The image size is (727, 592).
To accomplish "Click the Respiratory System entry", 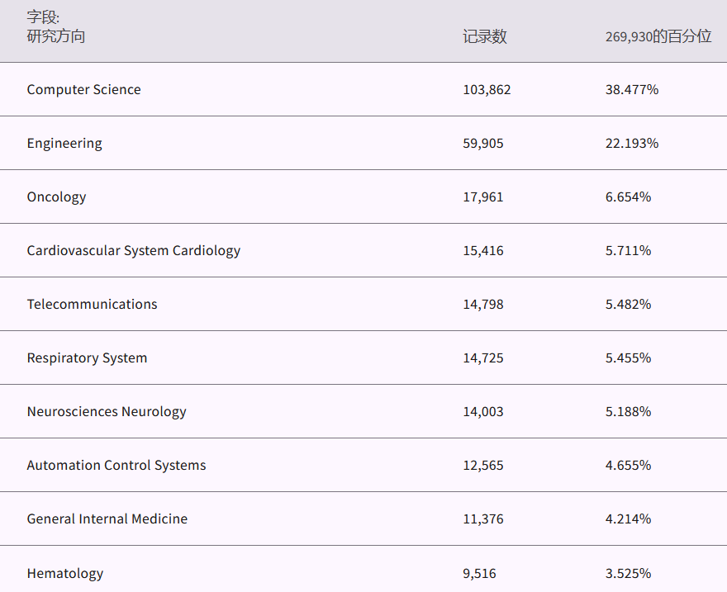I will pos(87,358).
